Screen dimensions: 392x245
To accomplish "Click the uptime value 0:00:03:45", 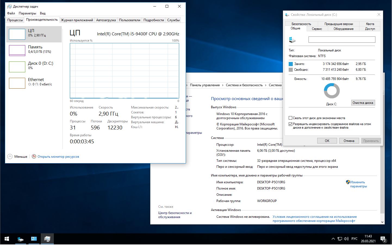I will 82,141.
